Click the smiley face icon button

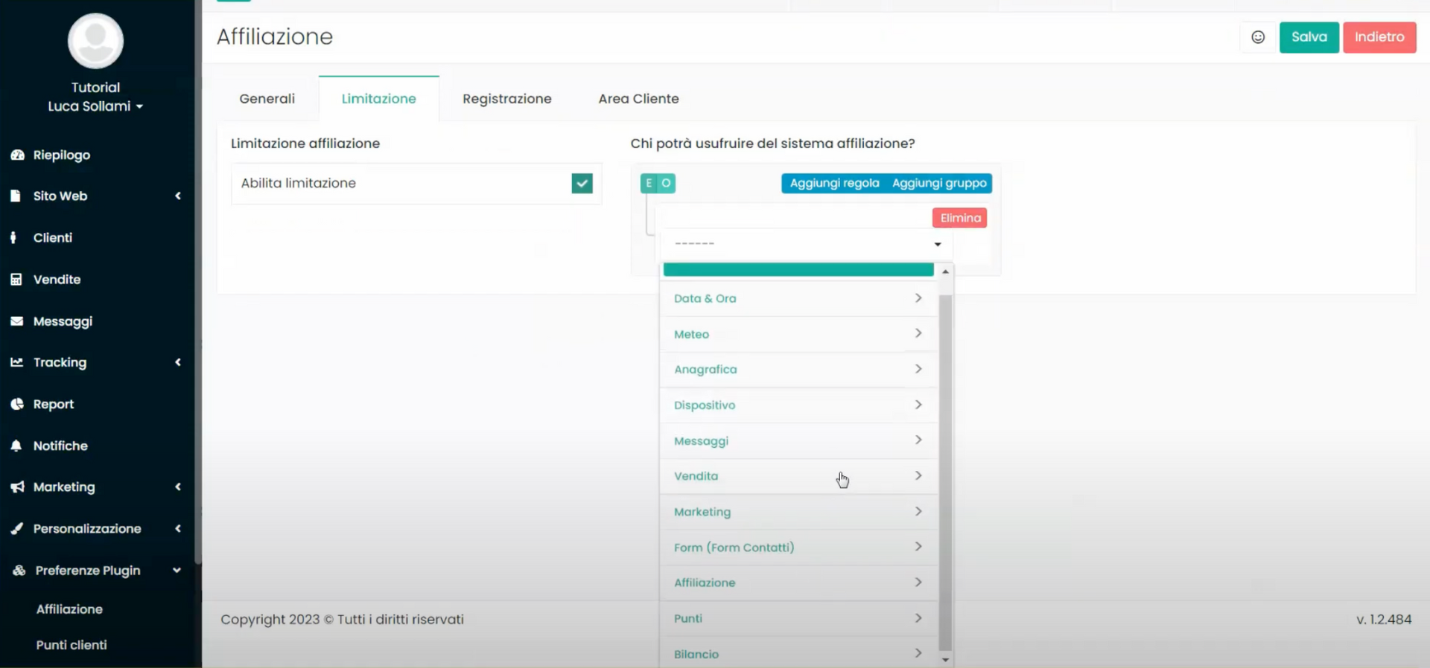pos(1258,37)
